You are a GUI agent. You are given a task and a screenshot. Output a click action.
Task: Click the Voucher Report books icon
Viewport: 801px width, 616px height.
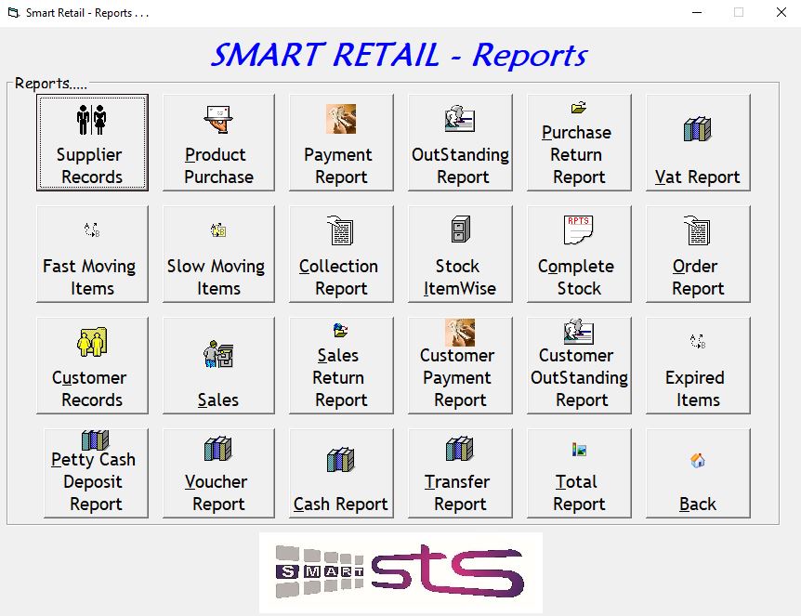tap(218, 449)
